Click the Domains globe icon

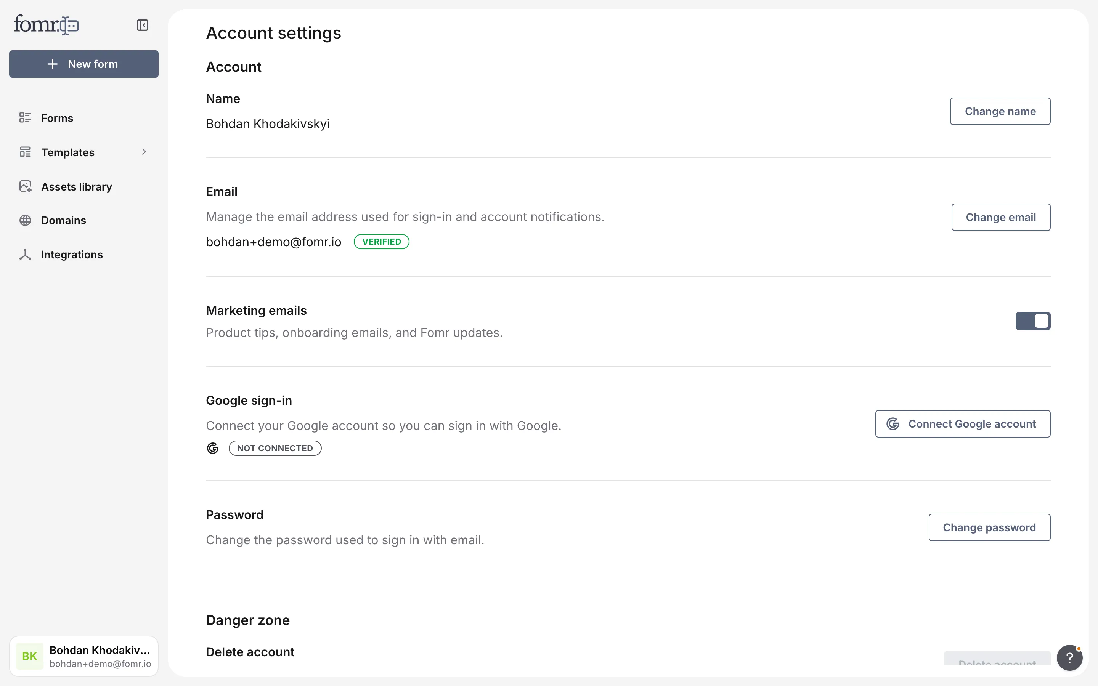tap(25, 220)
